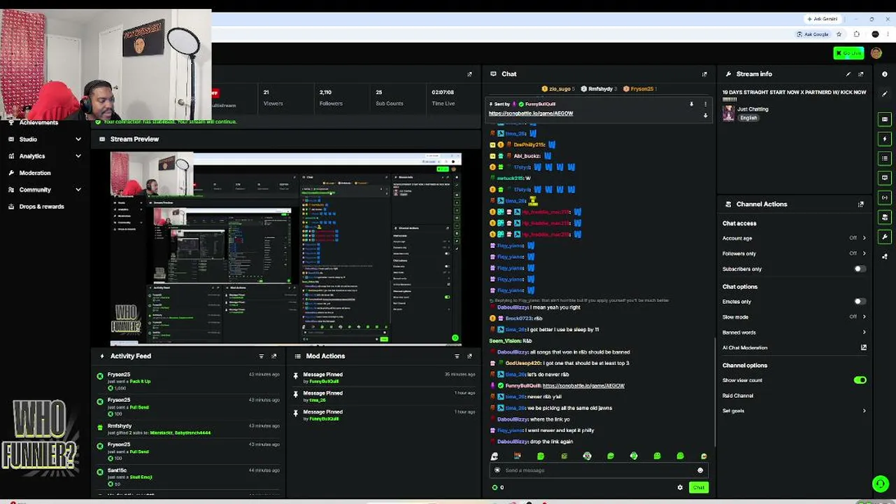Collapse pinned message with down arrow
This screenshot has width=896, height=504.
[705, 115]
